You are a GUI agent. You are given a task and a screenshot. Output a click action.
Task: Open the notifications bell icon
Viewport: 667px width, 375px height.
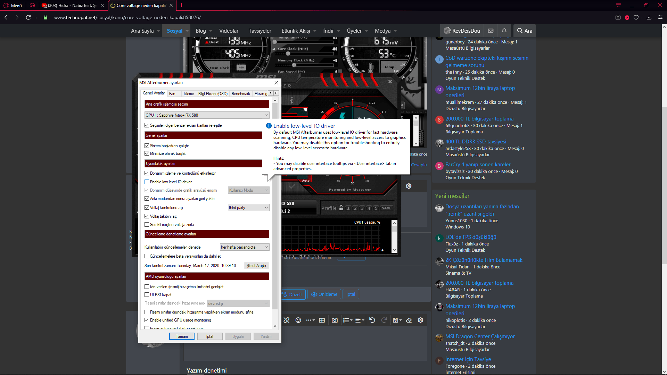click(x=504, y=31)
